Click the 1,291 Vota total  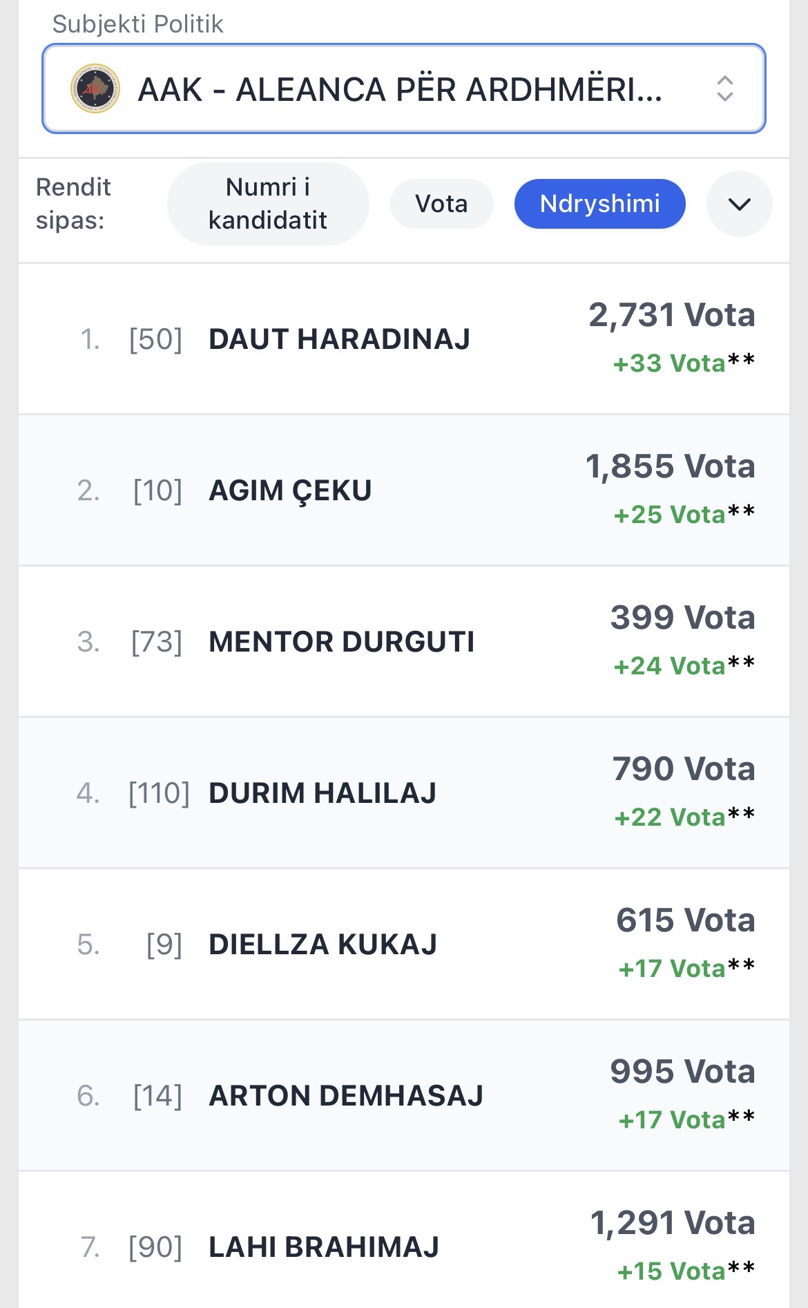coord(672,1223)
